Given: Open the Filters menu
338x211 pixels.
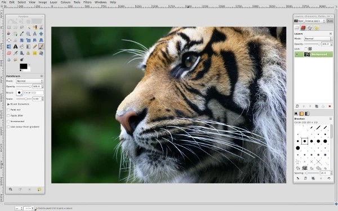Looking at the screenshot, I should 87,2.
